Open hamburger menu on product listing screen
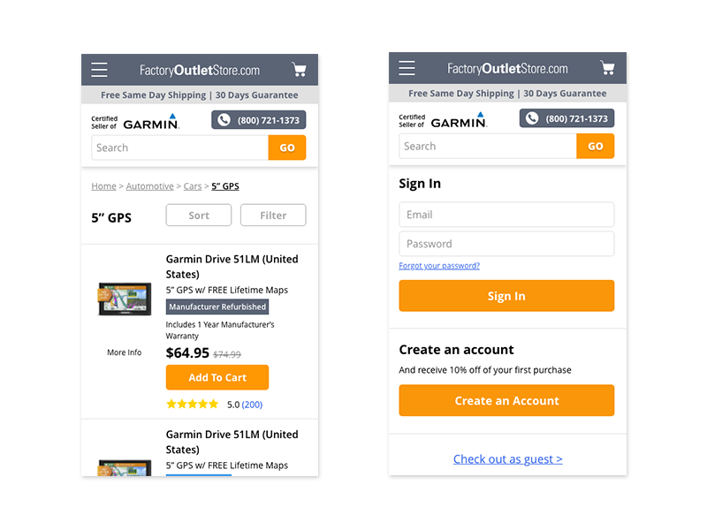 pos(99,70)
